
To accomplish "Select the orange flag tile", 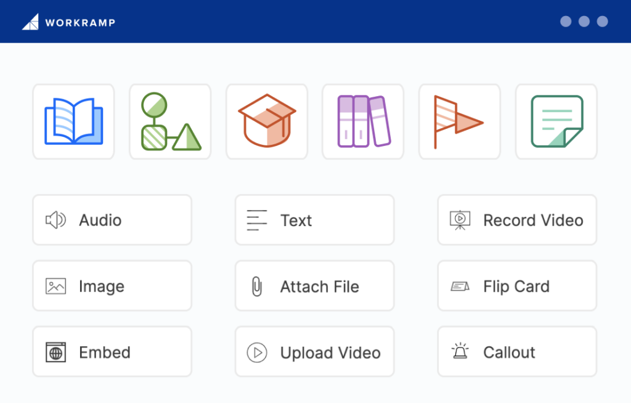I will coord(460,121).
